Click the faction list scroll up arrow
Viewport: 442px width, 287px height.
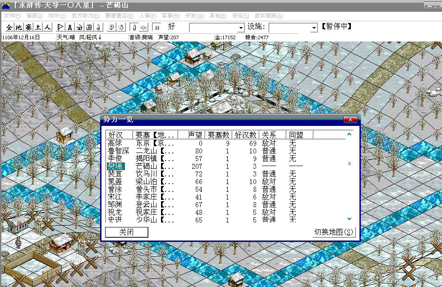pyautogui.click(x=349, y=134)
